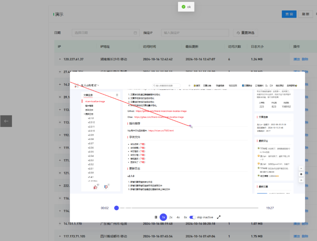Click the replay timeline progress slider
The image size is (317, 241).
(116, 208)
